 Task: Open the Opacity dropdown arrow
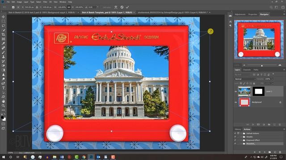point(273,79)
